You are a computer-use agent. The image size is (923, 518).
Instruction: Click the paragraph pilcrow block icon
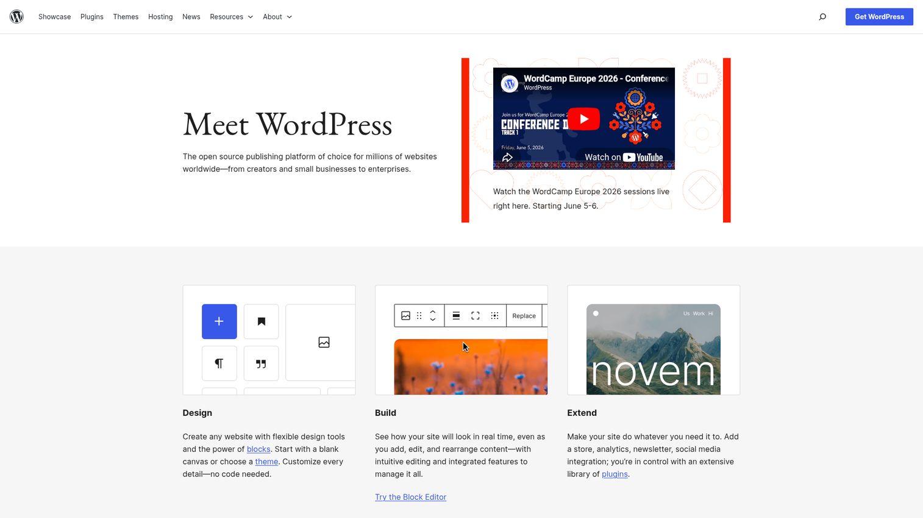click(219, 363)
